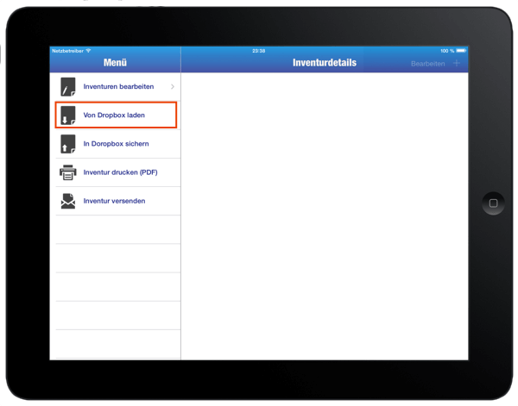Screen dimensions: 518x406
Task: Tap the clock showing 23:38
Action: click(x=258, y=51)
